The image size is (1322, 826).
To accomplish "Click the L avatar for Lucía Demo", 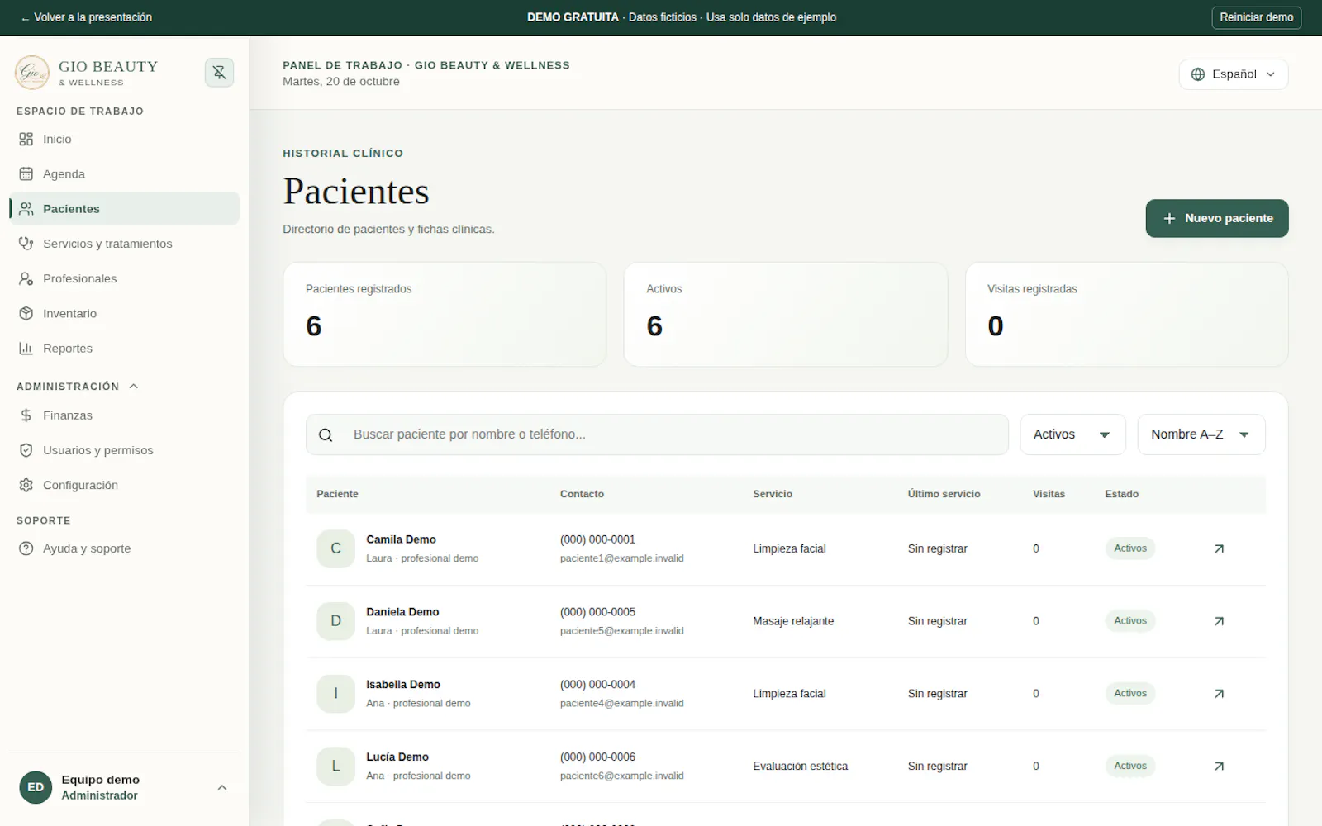I will [x=336, y=767].
